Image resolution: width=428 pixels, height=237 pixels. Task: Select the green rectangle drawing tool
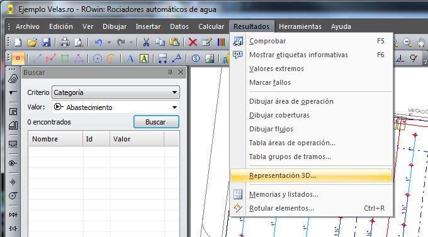point(65,58)
